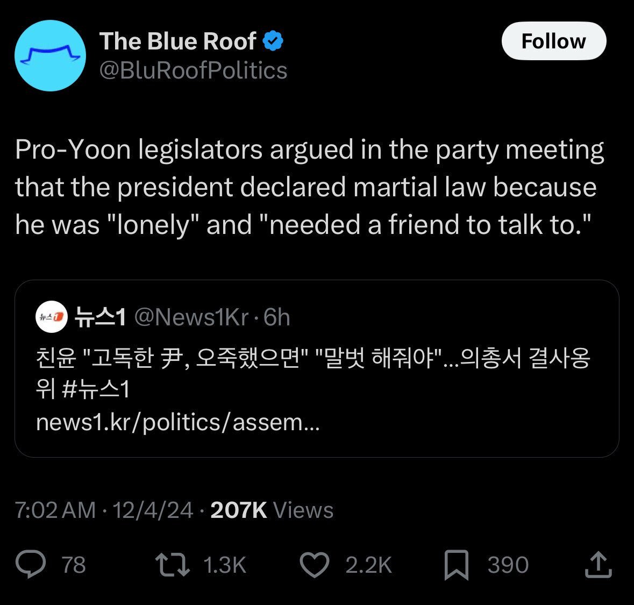Open the 뉴스1 avatar in quoted tweet
The image size is (634, 605).
pyautogui.click(x=51, y=317)
